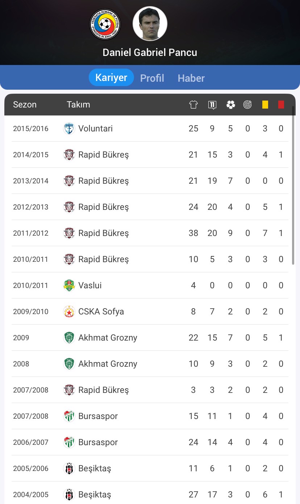
Task: Select the Kariyer tab
Action: click(111, 77)
